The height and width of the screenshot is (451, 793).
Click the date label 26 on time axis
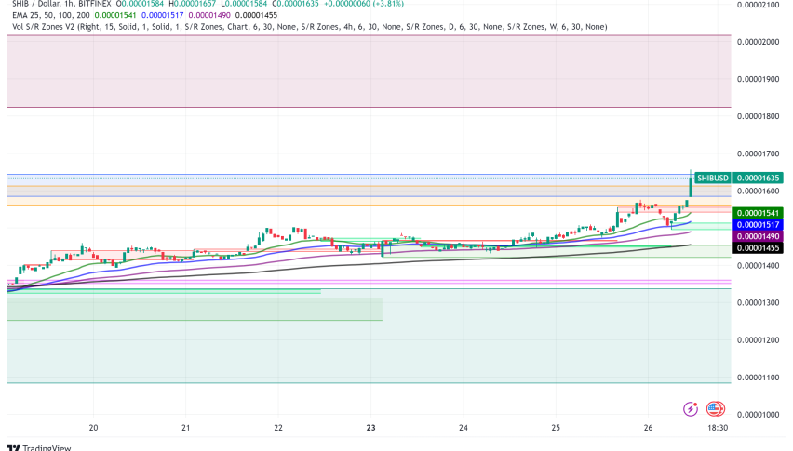pyautogui.click(x=649, y=428)
